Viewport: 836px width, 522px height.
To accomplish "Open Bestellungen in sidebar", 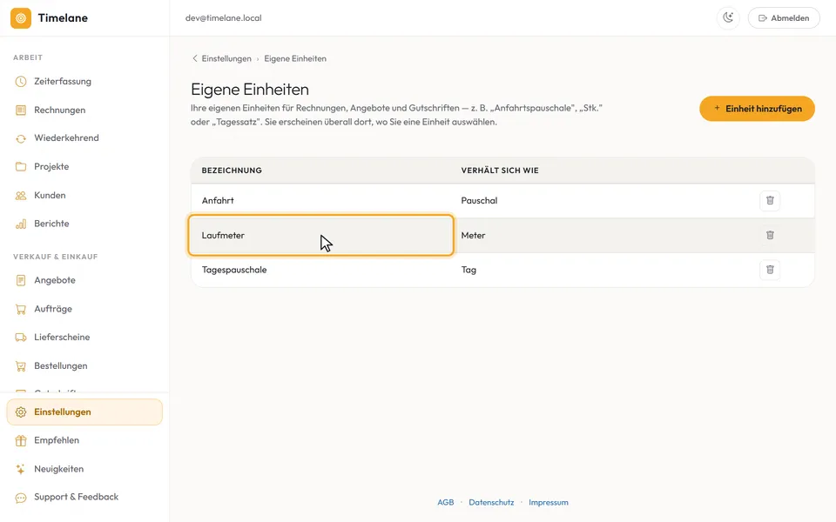I will [84, 366].
